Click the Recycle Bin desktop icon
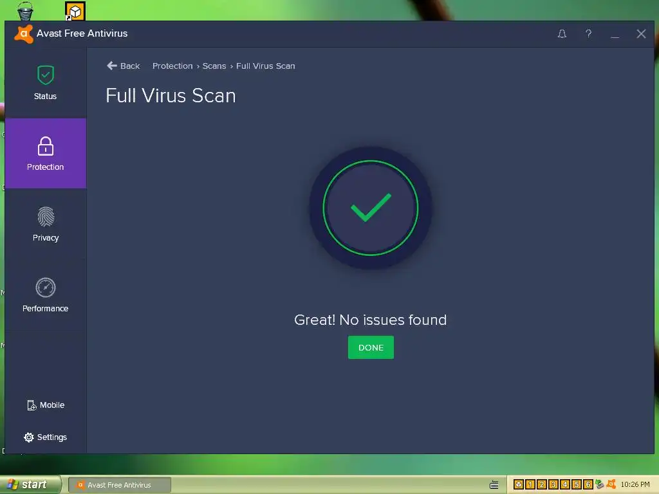 coord(25,11)
